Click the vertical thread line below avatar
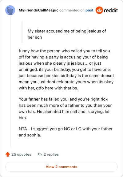Viewport: 123px width, 177px height. [x=10, y=81]
